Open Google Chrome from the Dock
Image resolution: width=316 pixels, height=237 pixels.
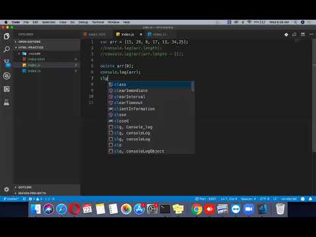pyautogui.click(x=196, y=209)
